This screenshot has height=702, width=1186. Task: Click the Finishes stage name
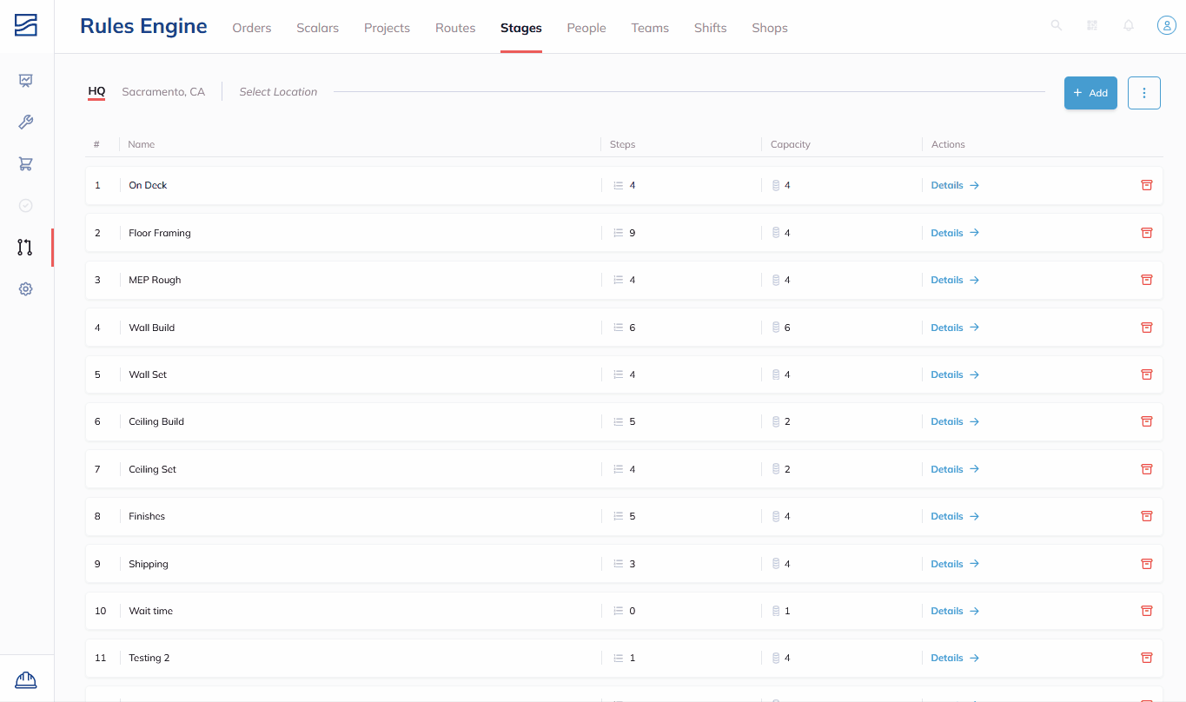click(x=147, y=516)
